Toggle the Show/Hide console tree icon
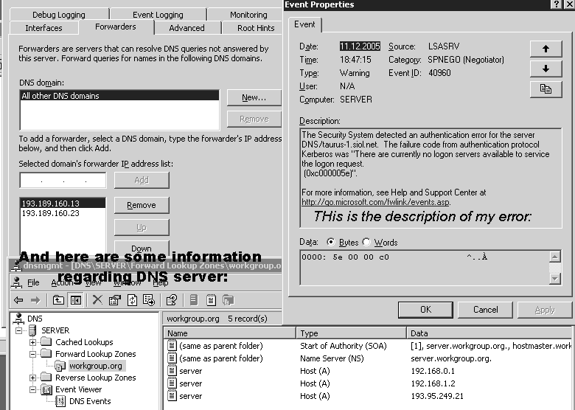This screenshot has width=575, height=410. [x=76, y=300]
